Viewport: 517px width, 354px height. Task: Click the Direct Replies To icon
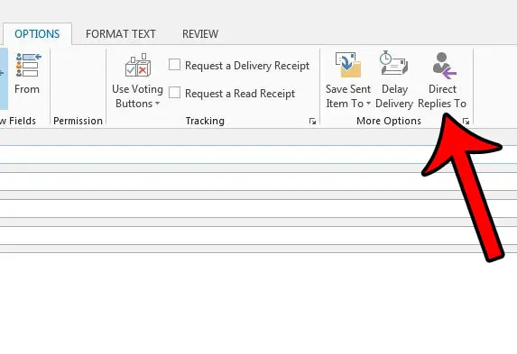[x=444, y=66]
